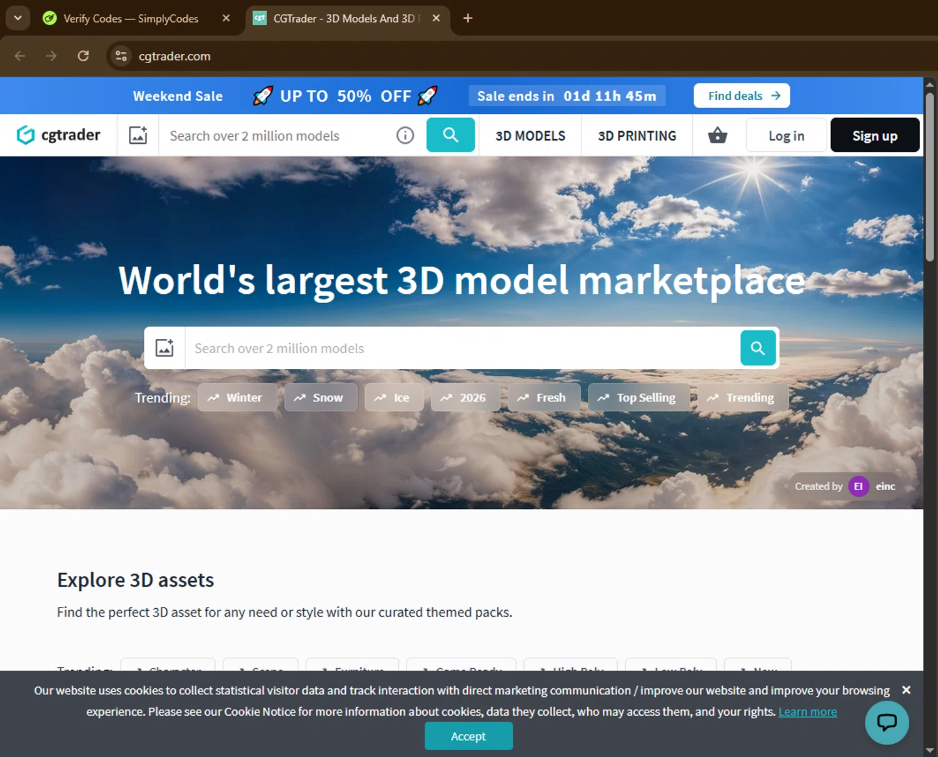This screenshot has width=938, height=757.
Task: Click the UP TO 50% OFF text
Action: point(346,96)
